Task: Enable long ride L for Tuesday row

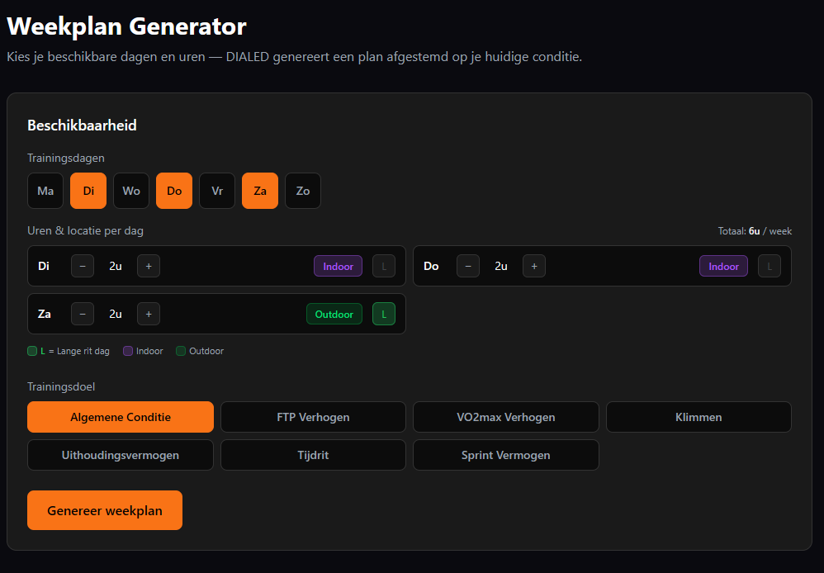Action: 384,266
